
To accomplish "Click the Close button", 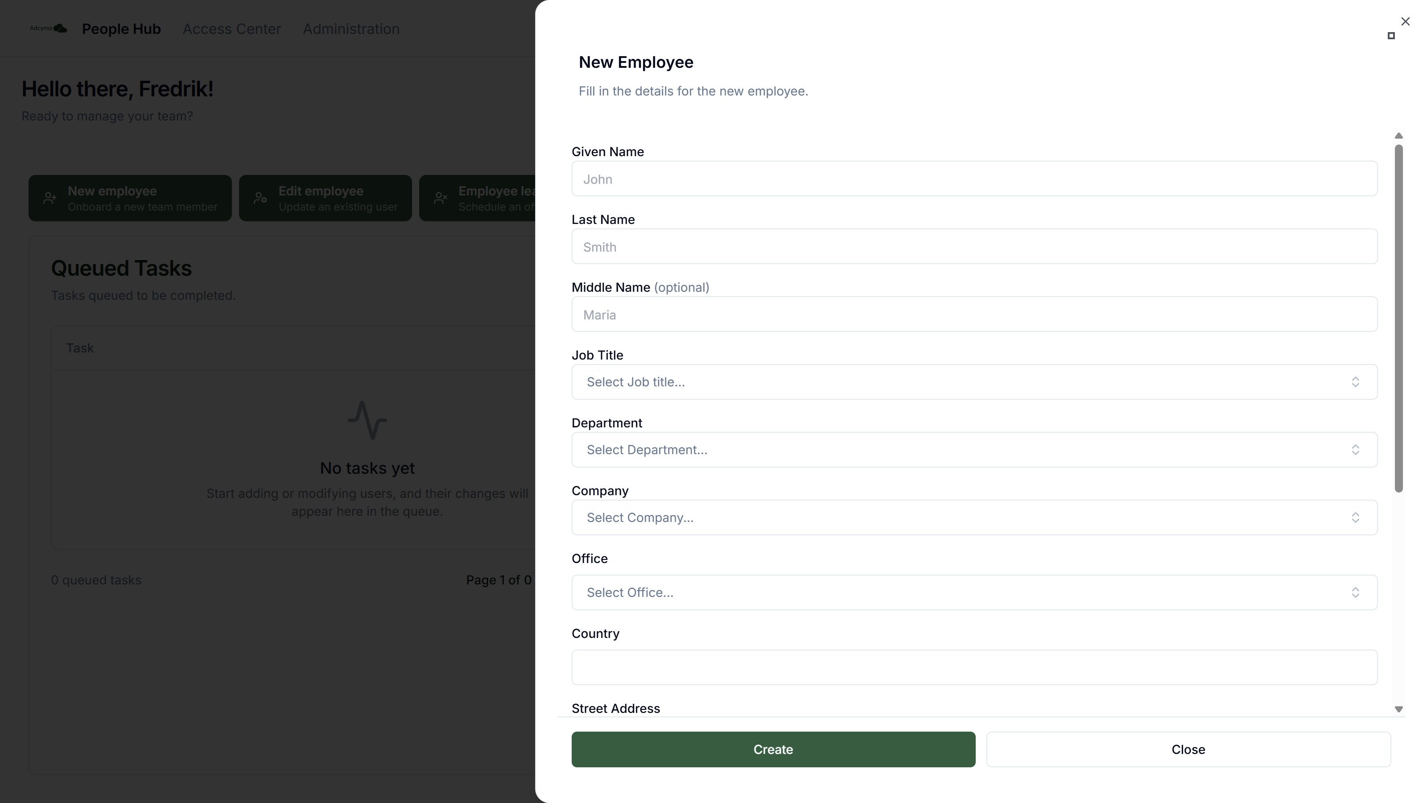I will 1188,749.
